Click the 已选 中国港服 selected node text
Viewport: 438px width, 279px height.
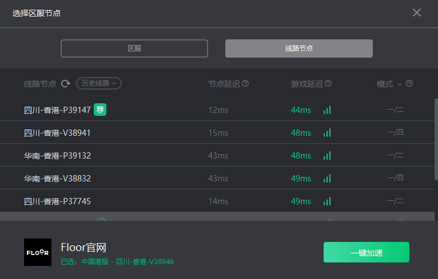tap(117, 261)
